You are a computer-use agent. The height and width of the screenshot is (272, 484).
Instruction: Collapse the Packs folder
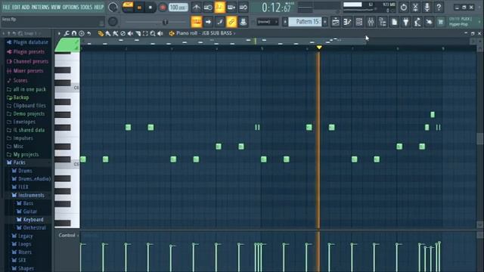[x=19, y=162]
